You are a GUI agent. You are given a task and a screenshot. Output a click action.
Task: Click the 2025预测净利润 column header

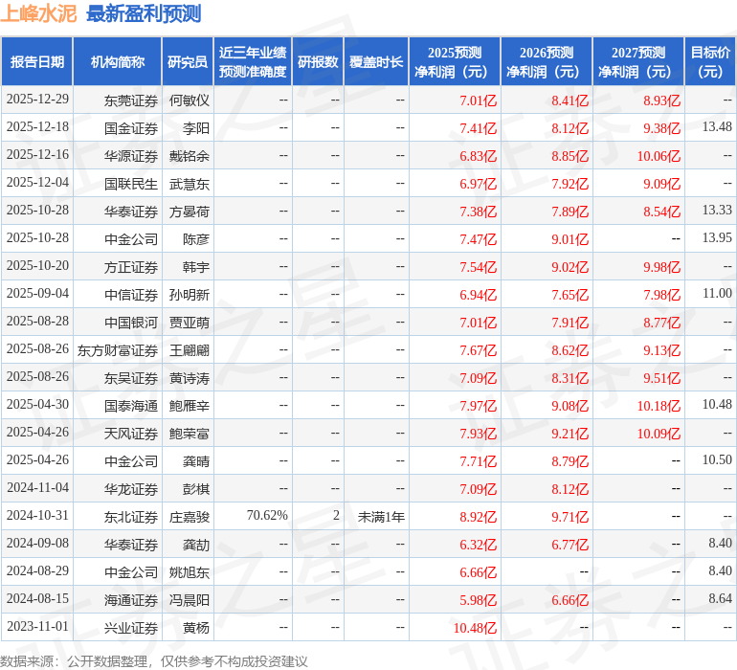(x=455, y=62)
